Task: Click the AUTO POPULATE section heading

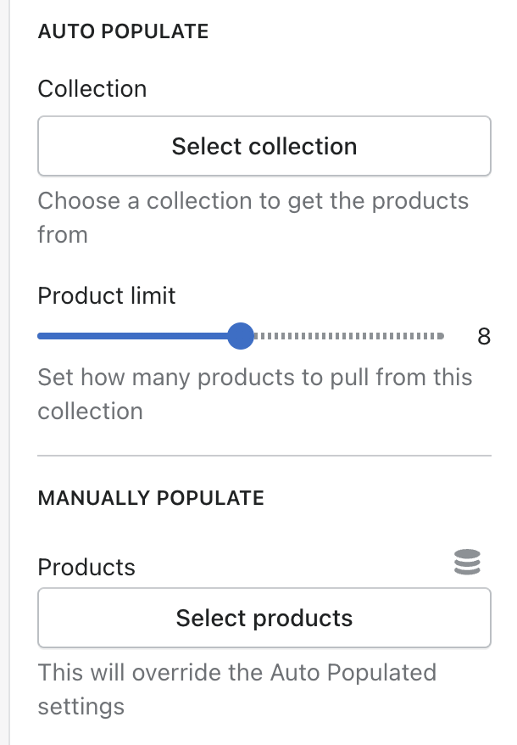Action: point(123,31)
